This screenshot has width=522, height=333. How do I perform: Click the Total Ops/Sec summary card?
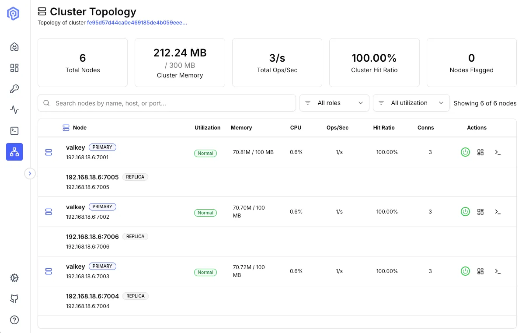click(277, 63)
